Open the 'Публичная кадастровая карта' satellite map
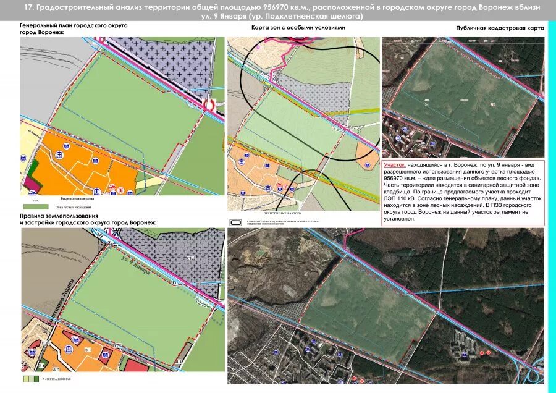The height and width of the screenshot is (393, 556). (x=463, y=97)
